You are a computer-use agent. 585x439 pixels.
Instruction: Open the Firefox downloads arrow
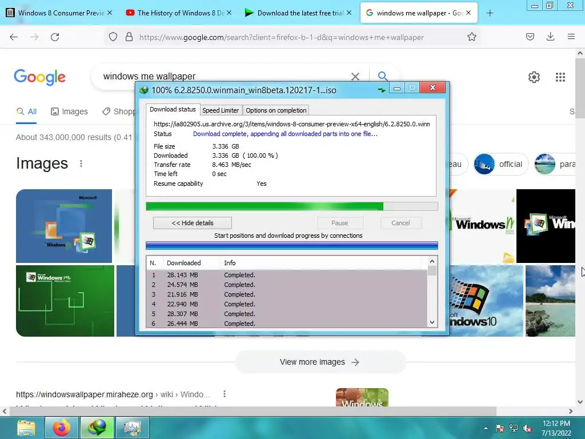coord(550,37)
